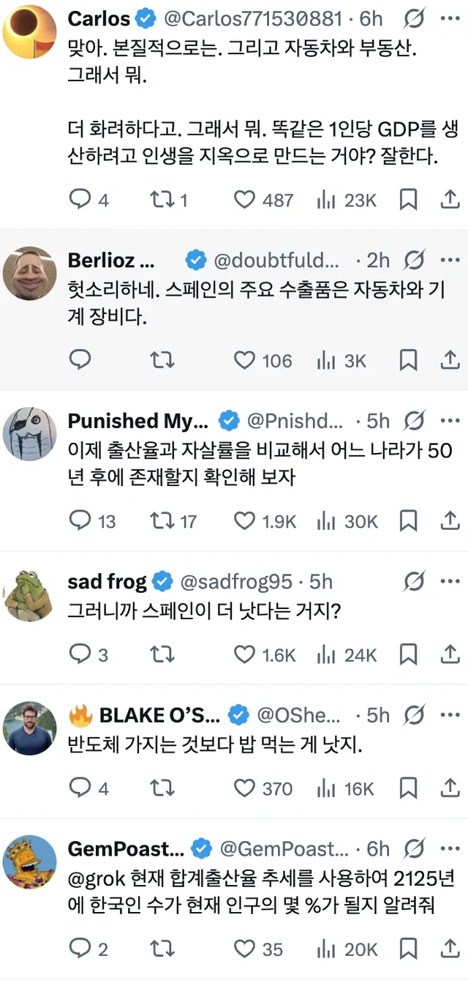Open more options on Berlioz's post
The height and width of the screenshot is (983, 468).
(450, 259)
